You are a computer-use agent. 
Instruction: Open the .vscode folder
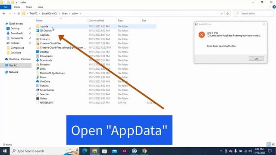pyautogui.click(x=44, y=26)
